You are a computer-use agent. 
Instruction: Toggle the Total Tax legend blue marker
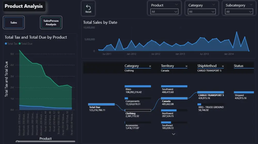(x=6, y=44)
